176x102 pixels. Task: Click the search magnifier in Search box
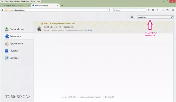(x=114, y=10)
